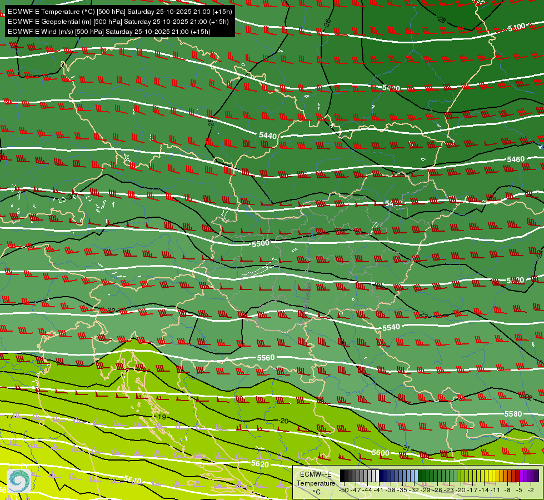544x500 pixels.
Task: Click the 5560 geopotential contour label
Action: [x=266, y=357]
